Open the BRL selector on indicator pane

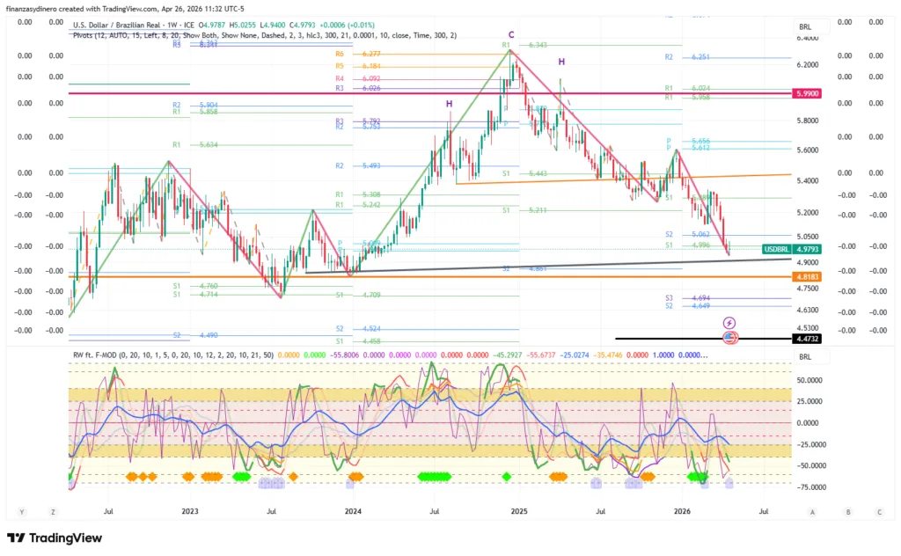[x=804, y=357]
